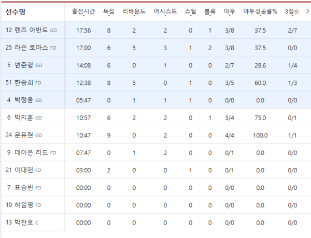Open 박지훈 player page

coord(24,117)
